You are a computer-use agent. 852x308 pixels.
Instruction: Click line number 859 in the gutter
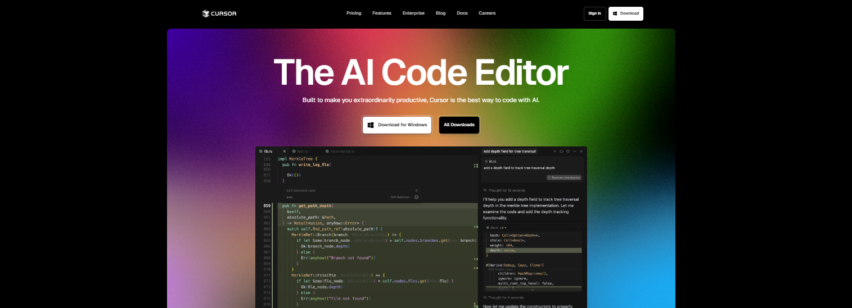pyautogui.click(x=267, y=206)
